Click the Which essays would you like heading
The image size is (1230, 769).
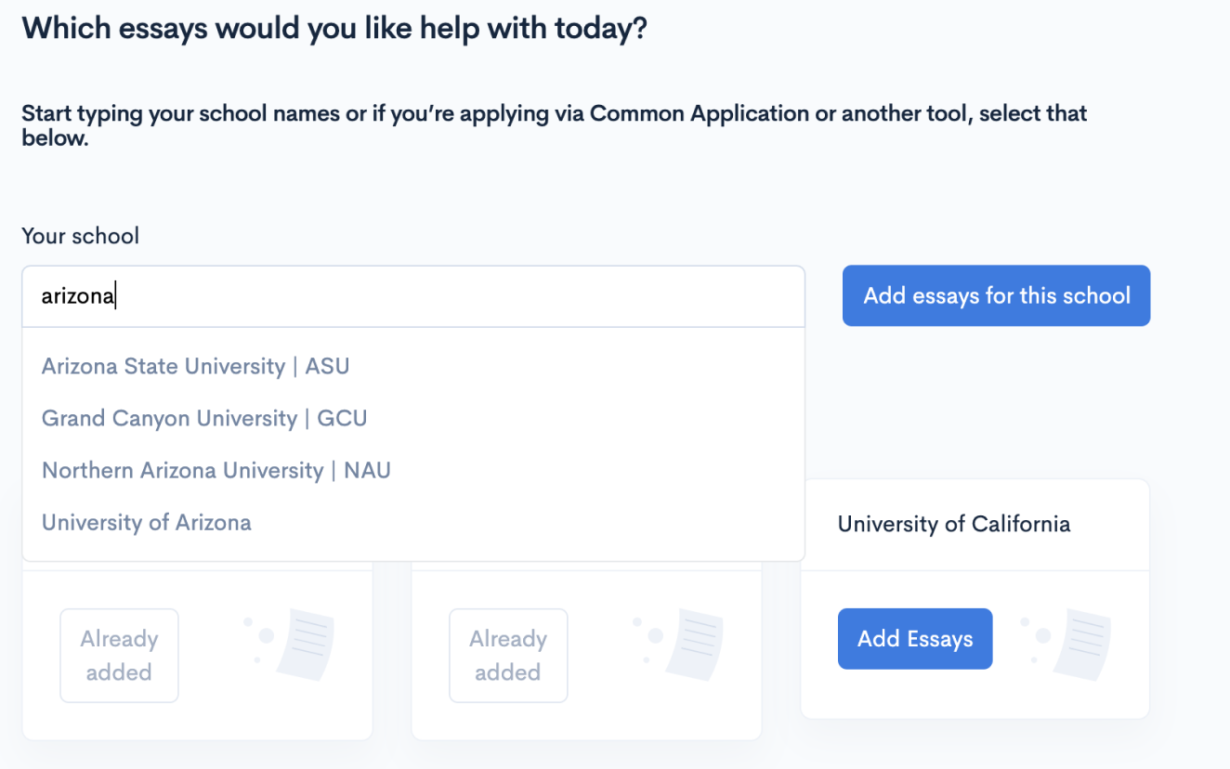point(334,29)
